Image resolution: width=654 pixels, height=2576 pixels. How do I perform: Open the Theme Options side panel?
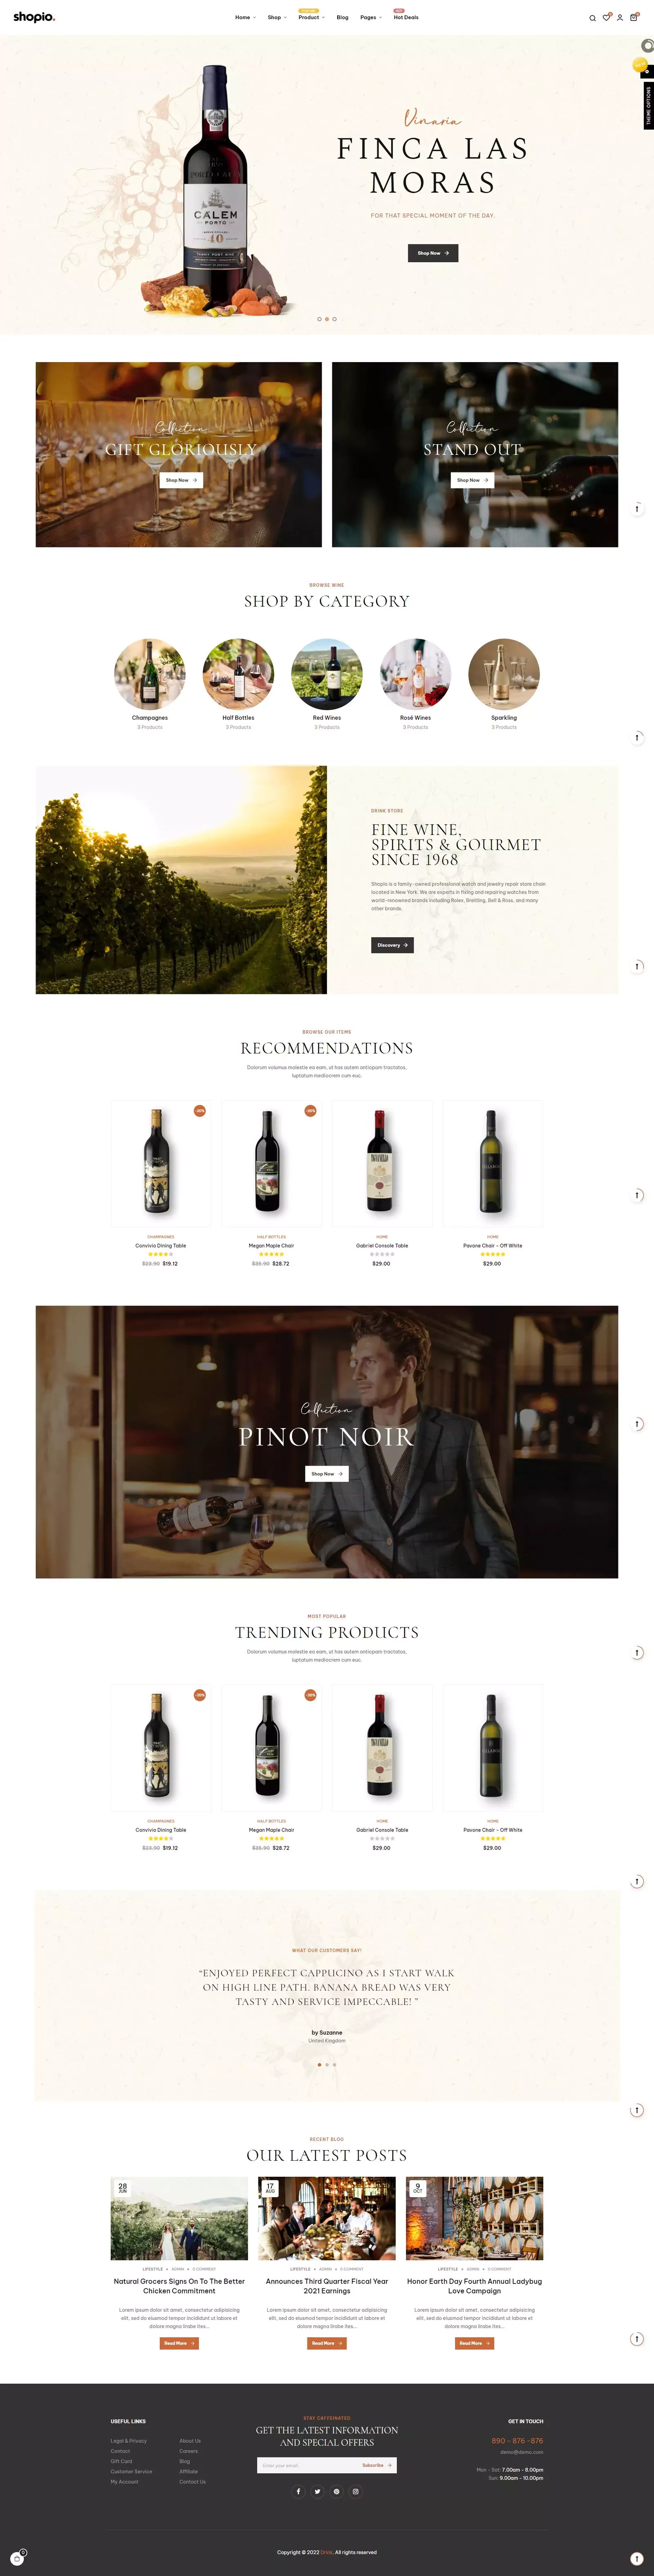click(648, 105)
